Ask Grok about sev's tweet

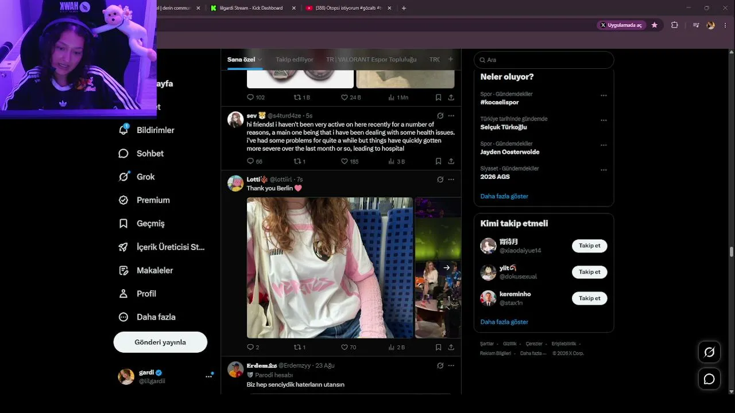click(x=440, y=115)
